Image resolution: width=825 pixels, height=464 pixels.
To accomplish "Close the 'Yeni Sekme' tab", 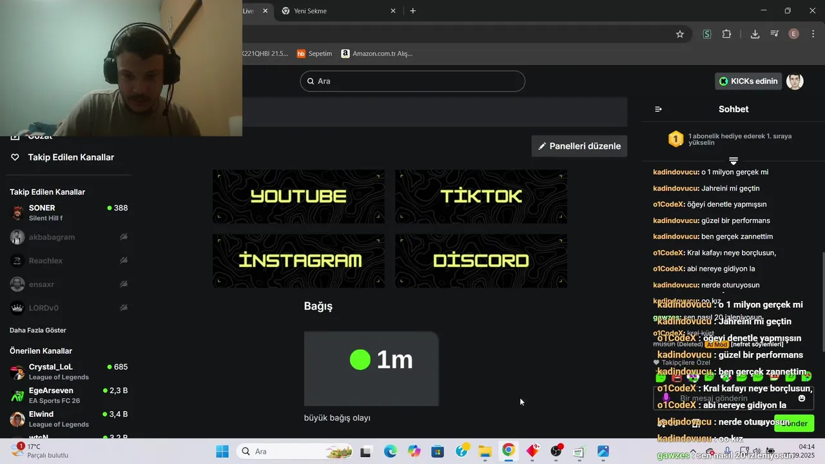I will pyautogui.click(x=393, y=11).
